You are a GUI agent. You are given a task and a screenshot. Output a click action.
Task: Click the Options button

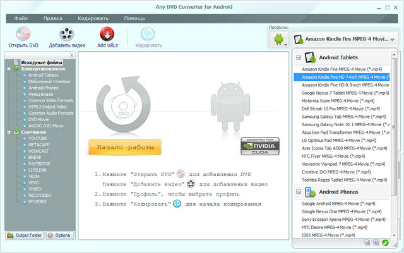tap(59, 235)
